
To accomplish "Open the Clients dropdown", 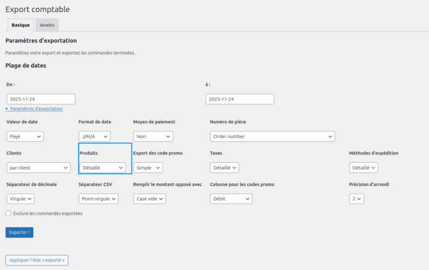I will pos(38,168).
